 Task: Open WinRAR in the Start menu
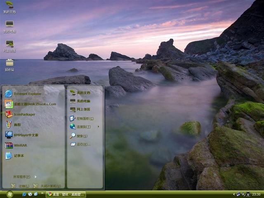[20, 145]
